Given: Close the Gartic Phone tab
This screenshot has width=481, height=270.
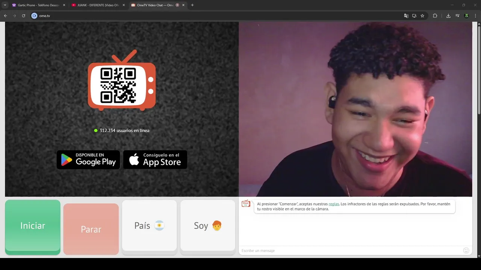Looking at the screenshot, I should [64, 5].
